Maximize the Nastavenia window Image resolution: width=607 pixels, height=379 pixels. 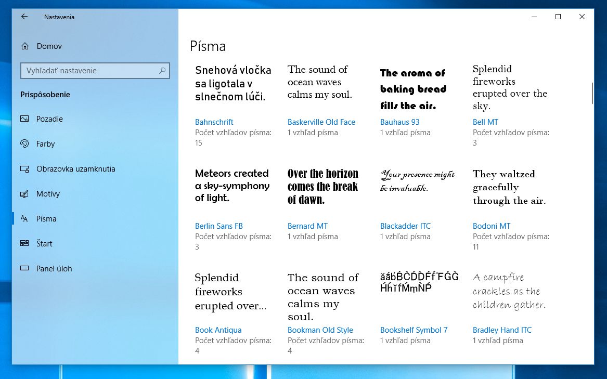click(x=558, y=17)
